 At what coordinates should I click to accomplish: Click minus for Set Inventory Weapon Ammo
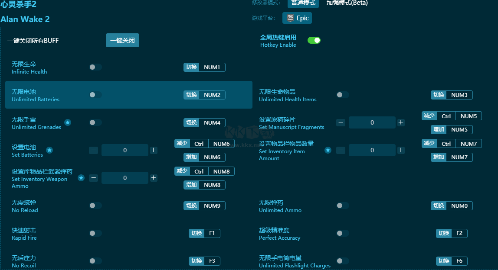click(x=93, y=178)
